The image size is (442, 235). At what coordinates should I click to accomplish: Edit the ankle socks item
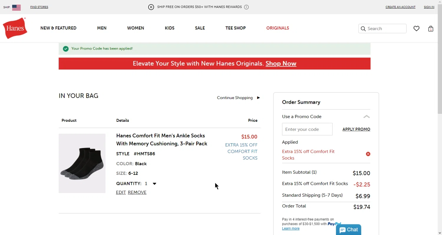pyautogui.click(x=121, y=192)
